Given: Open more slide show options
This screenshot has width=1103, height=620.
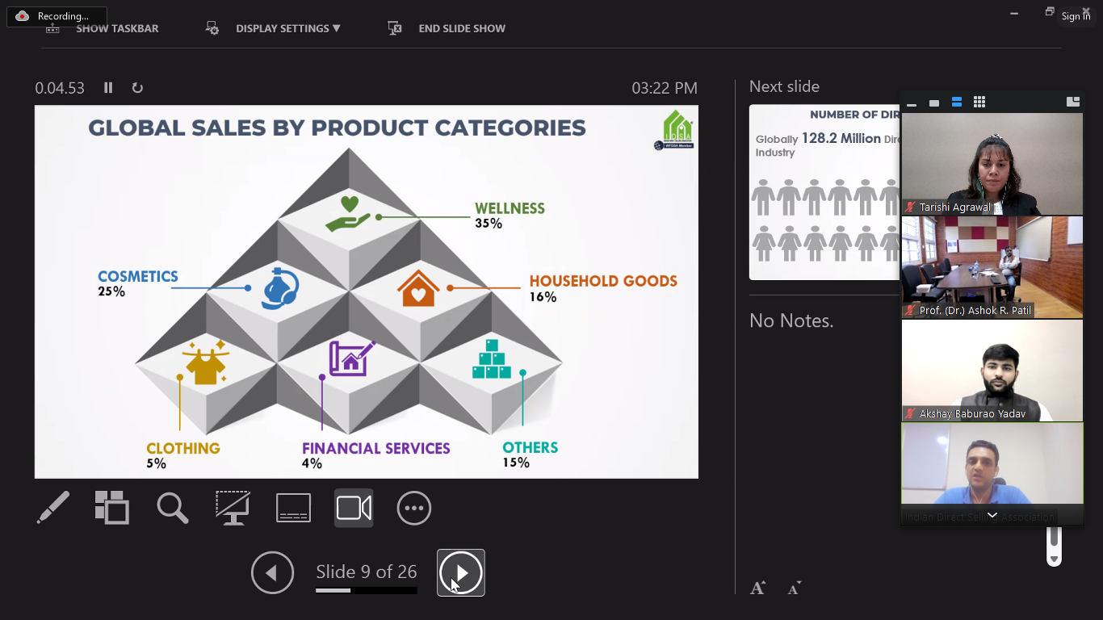Looking at the screenshot, I should (414, 508).
